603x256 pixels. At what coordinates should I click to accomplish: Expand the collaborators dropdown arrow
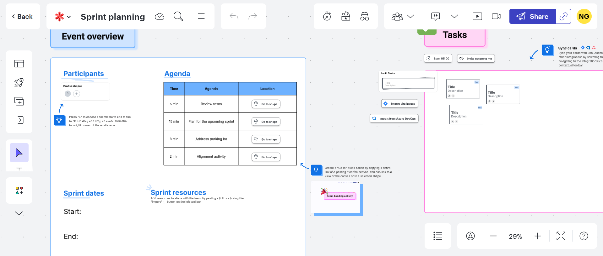410,16
